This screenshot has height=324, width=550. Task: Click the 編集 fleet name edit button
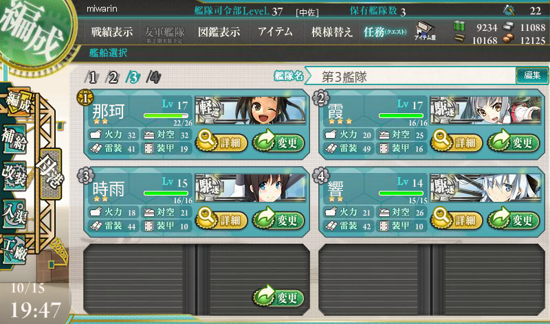point(532,76)
